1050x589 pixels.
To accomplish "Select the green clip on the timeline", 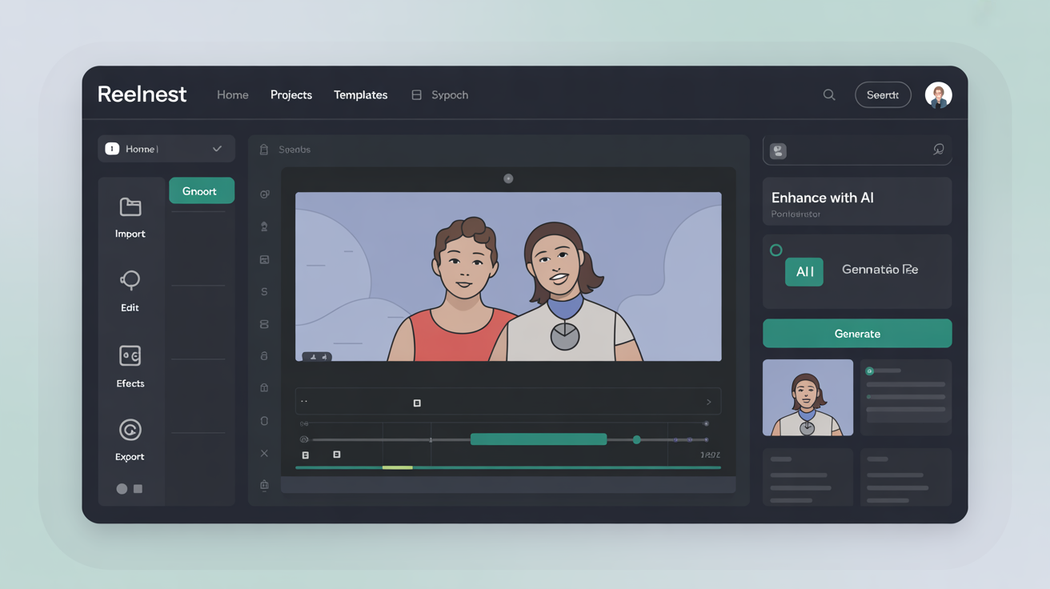I will 539,439.
